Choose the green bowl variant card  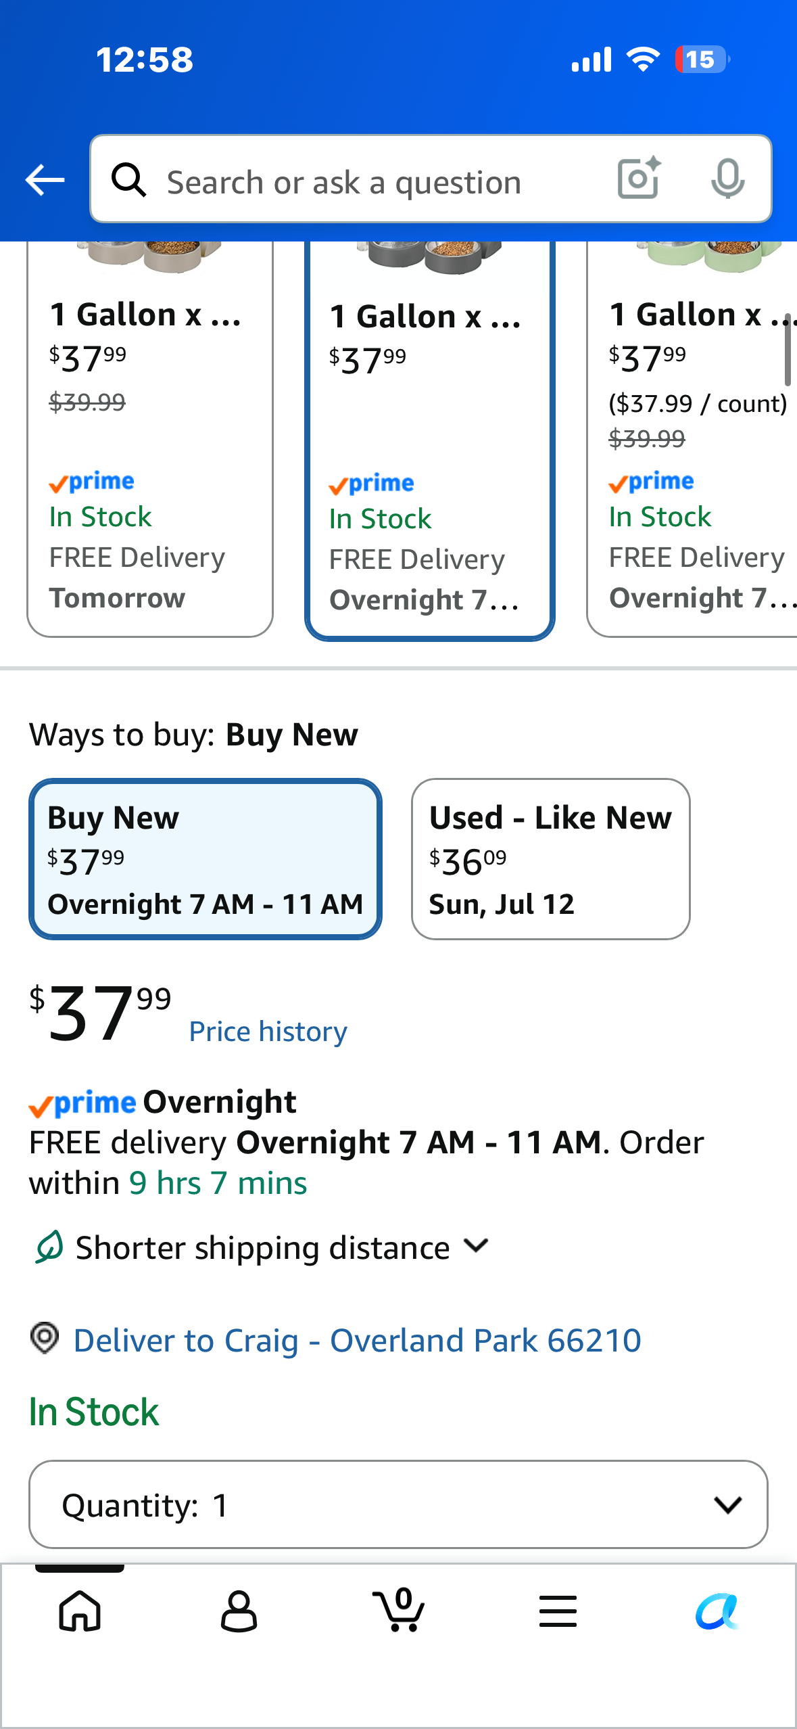point(692,439)
